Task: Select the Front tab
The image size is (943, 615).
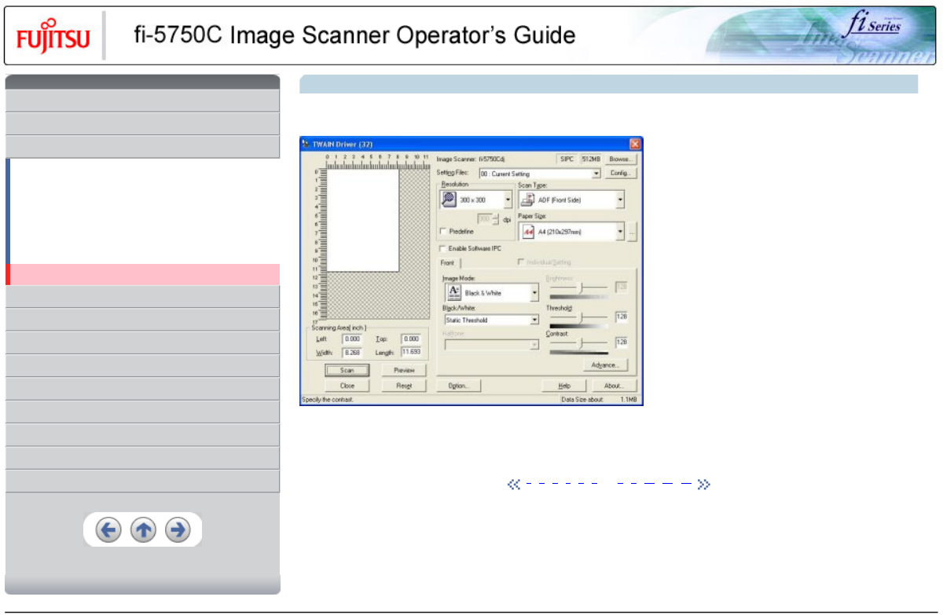Action: tap(447, 263)
